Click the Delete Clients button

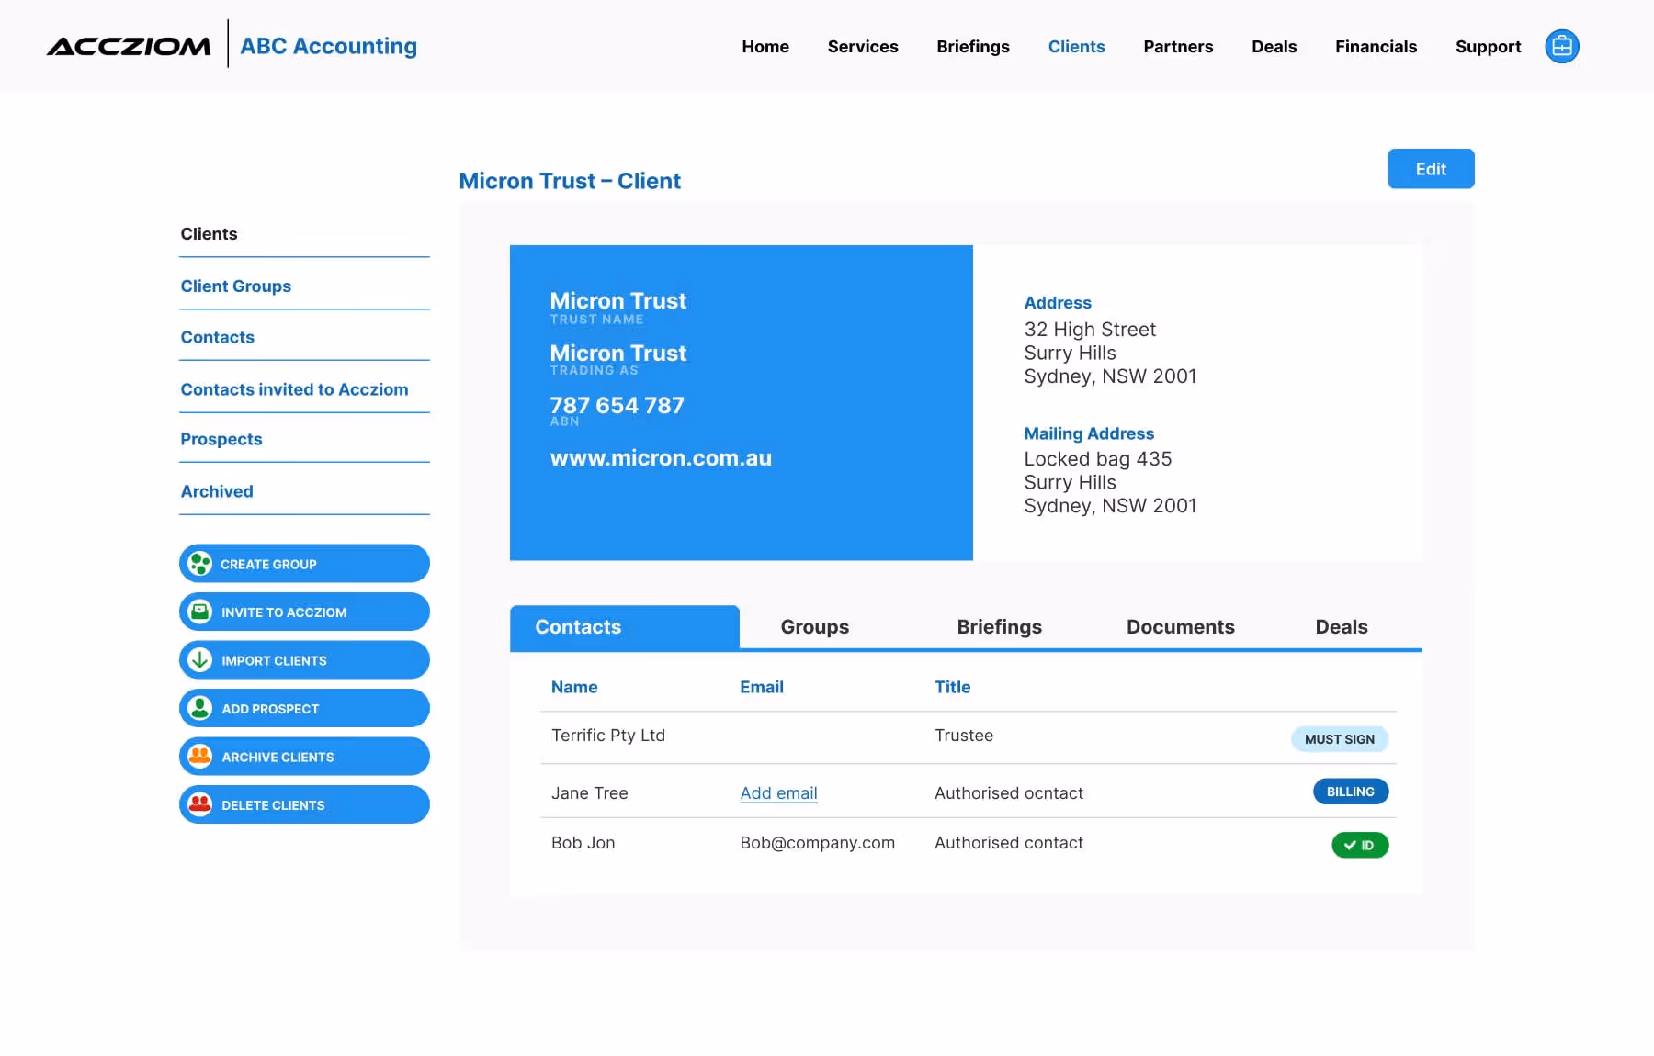click(304, 804)
